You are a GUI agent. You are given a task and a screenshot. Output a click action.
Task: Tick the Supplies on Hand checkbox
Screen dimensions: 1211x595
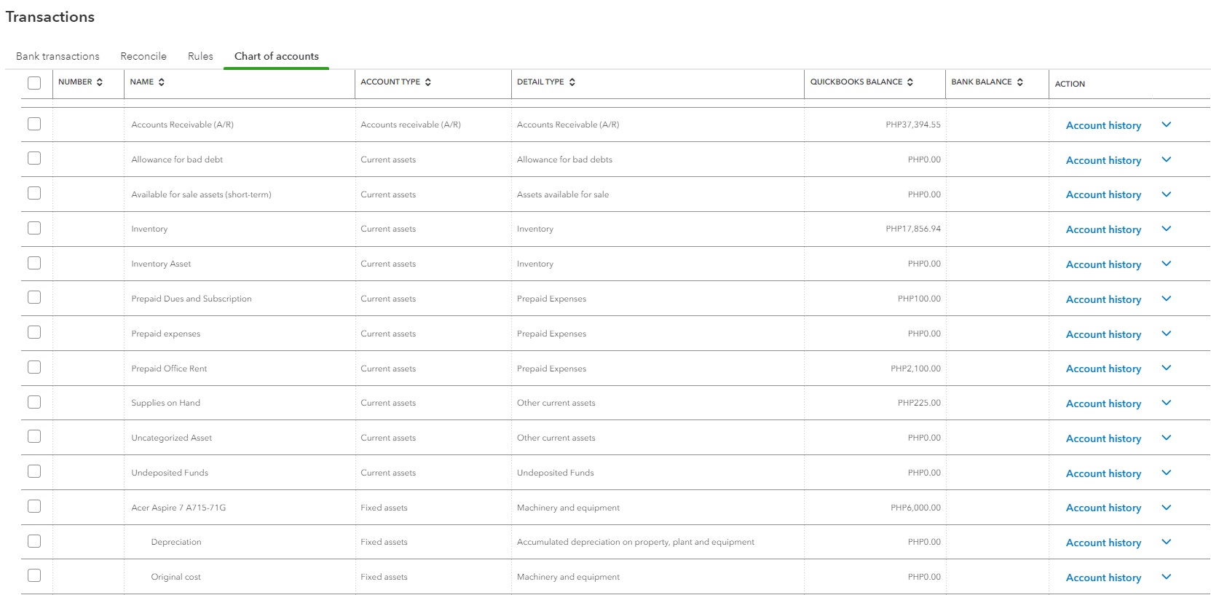coord(34,402)
